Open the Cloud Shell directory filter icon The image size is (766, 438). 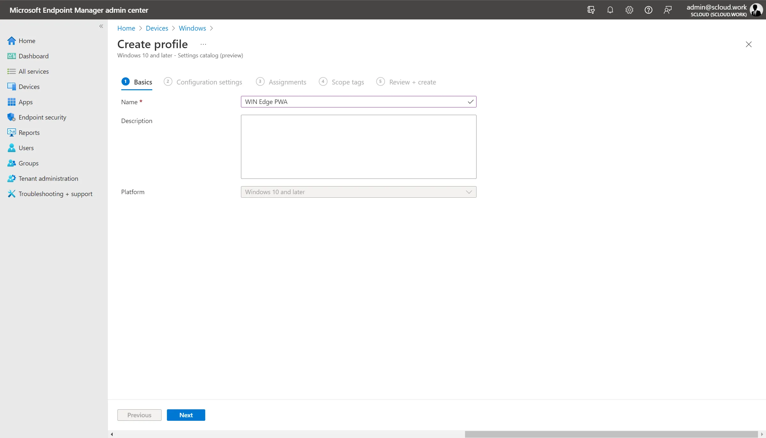[591, 10]
